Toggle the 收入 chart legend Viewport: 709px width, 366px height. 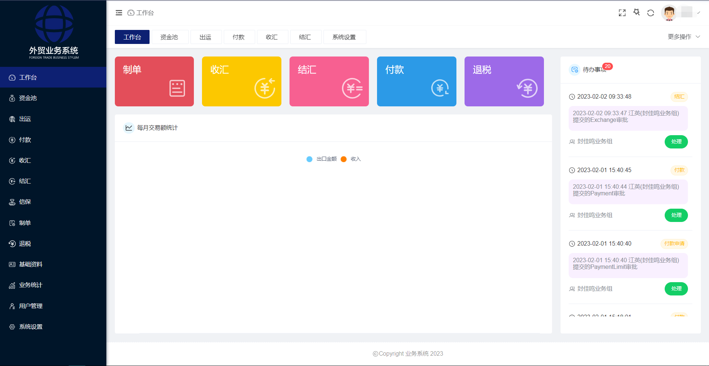tap(351, 159)
